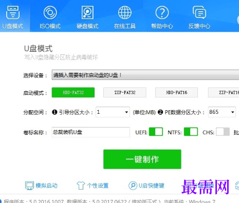The width and height of the screenshot is (239, 203).
Task: Select ZIP-FAT32 boot mode
Action: [125, 92]
